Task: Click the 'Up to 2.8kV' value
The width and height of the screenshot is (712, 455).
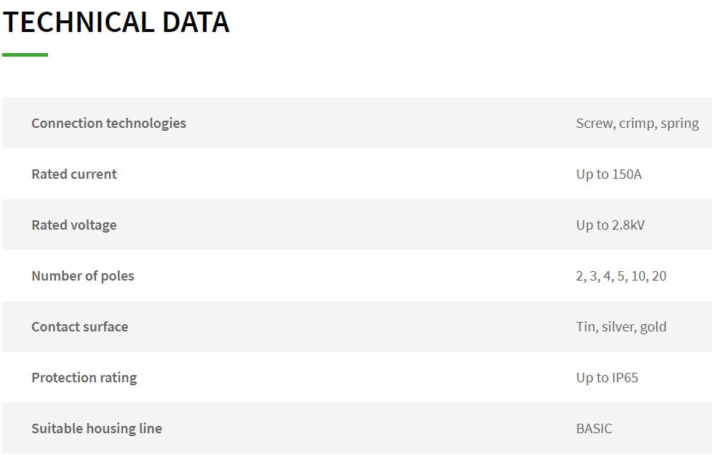Action: coord(610,225)
